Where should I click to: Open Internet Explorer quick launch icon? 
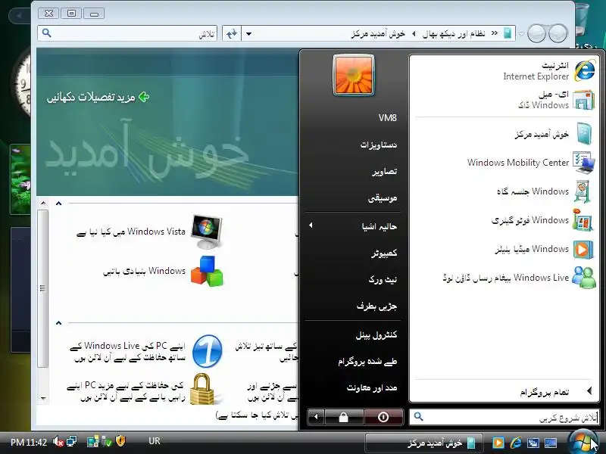point(516,443)
